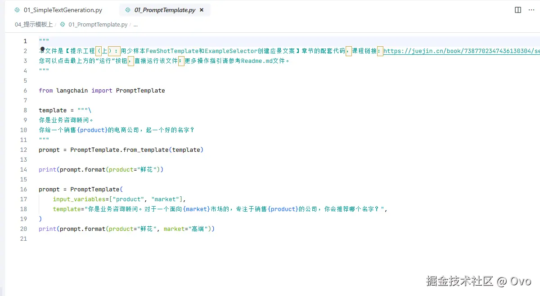Expand the 04_提示模板上 breadcrumb folder
This screenshot has width=540, height=296.
33,25
